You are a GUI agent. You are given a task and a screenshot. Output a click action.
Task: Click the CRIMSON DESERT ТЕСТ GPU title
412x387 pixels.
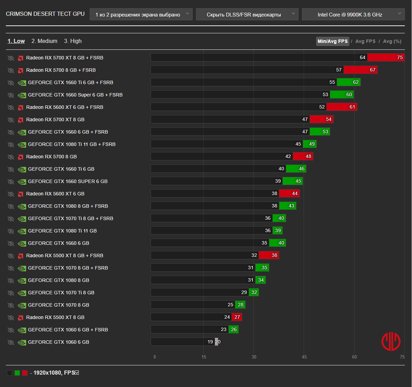[45, 14]
